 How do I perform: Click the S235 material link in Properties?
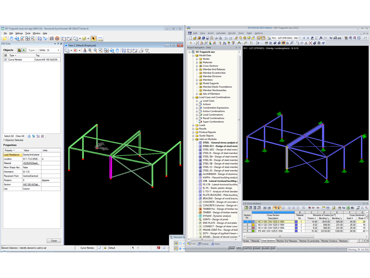[31, 163]
